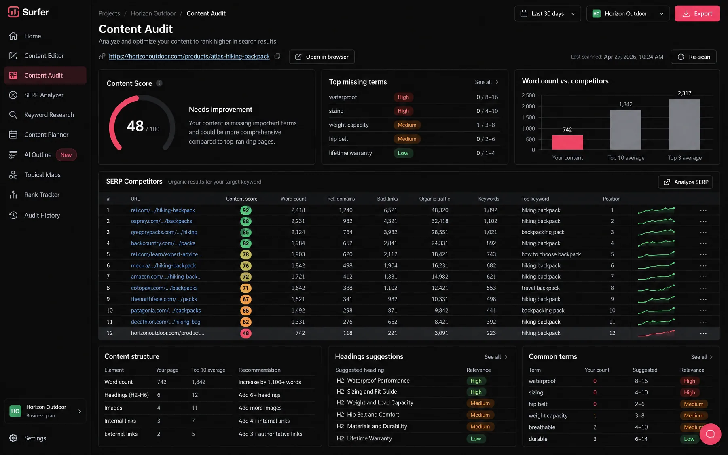Sort by Content score column header
This screenshot has width=728, height=455.
point(241,199)
